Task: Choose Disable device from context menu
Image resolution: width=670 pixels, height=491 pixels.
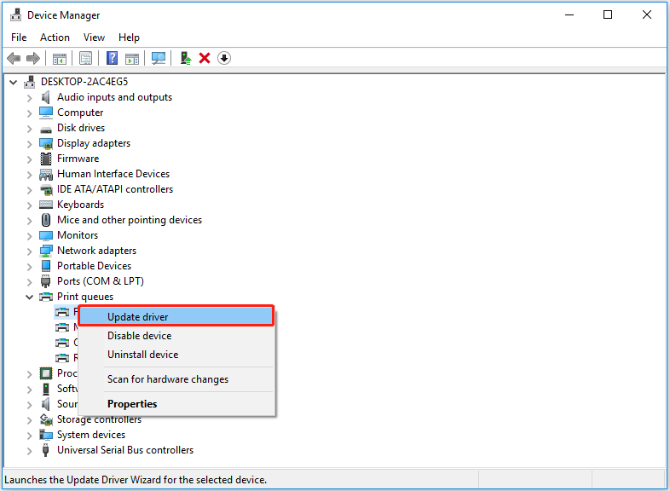Action: click(176, 336)
